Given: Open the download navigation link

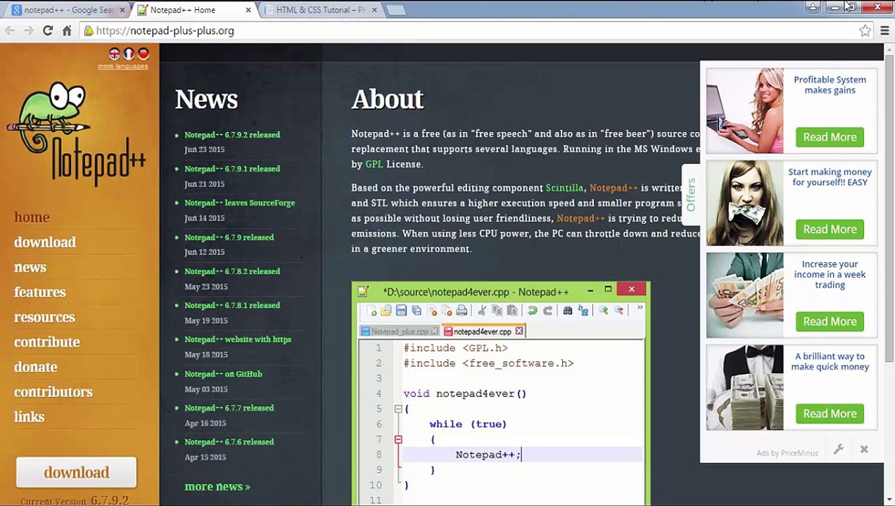Looking at the screenshot, I should tap(45, 242).
